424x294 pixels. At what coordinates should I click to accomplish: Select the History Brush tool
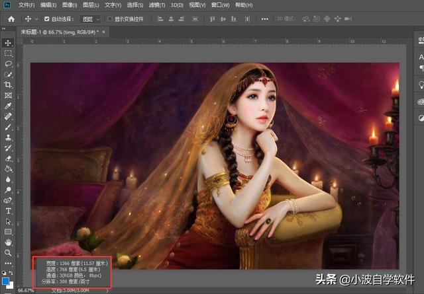8,148
